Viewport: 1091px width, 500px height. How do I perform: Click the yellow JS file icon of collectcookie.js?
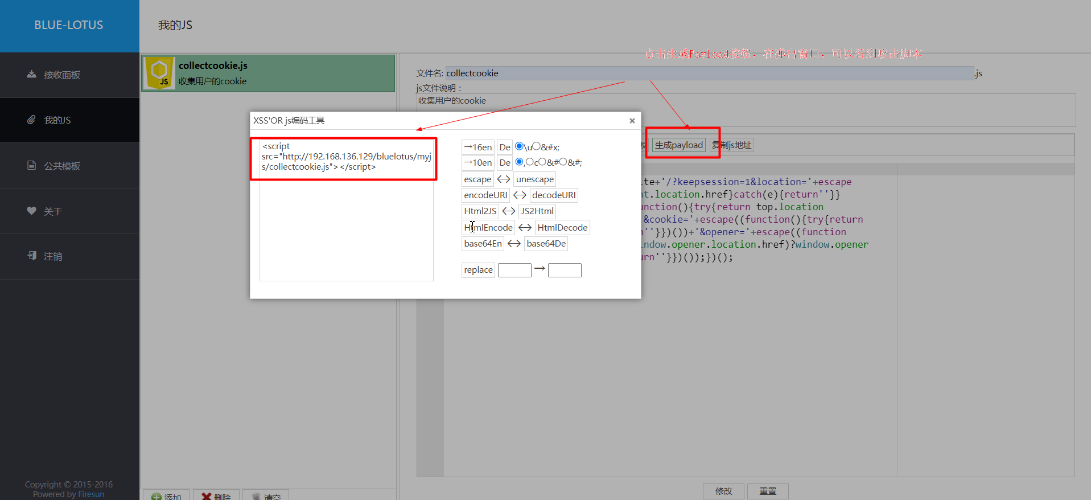point(159,73)
